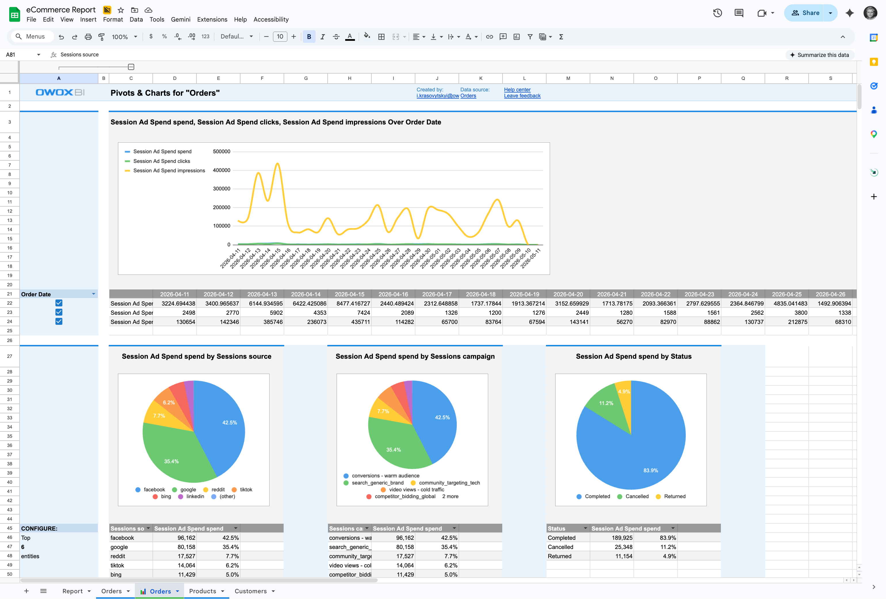
Task: Open the borders tool
Action: coord(381,37)
